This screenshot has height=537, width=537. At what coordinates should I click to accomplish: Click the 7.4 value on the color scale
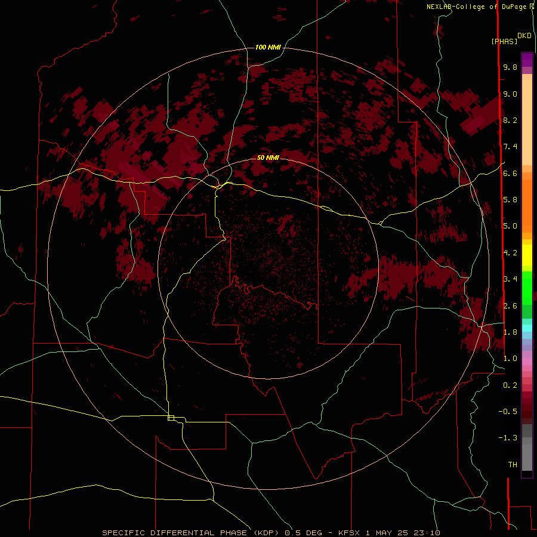point(510,147)
